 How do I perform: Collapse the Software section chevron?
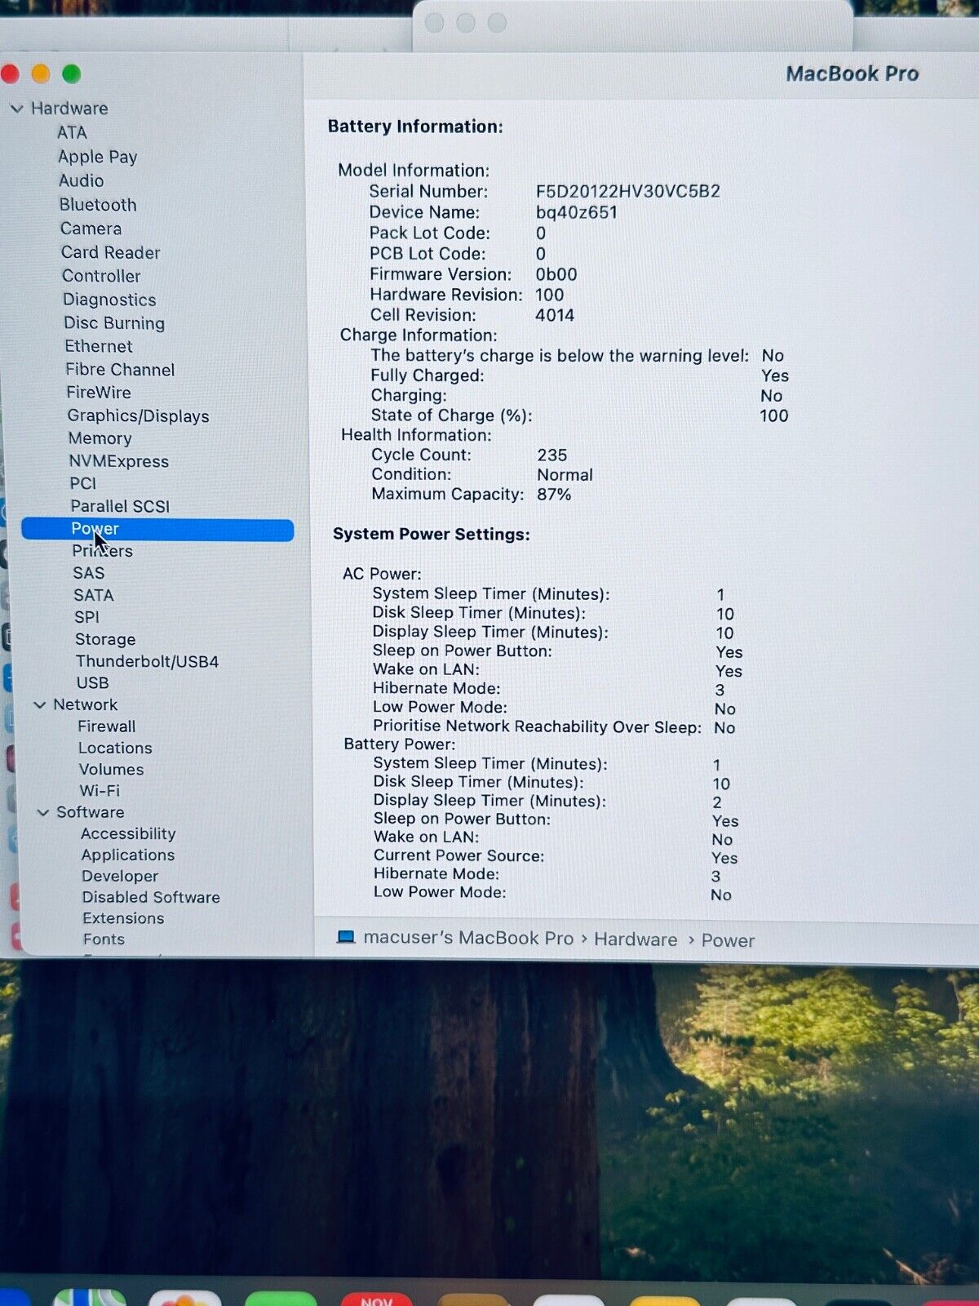click(x=42, y=813)
